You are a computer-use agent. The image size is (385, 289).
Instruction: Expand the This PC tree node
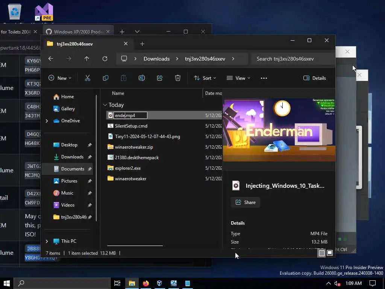[x=47, y=241]
